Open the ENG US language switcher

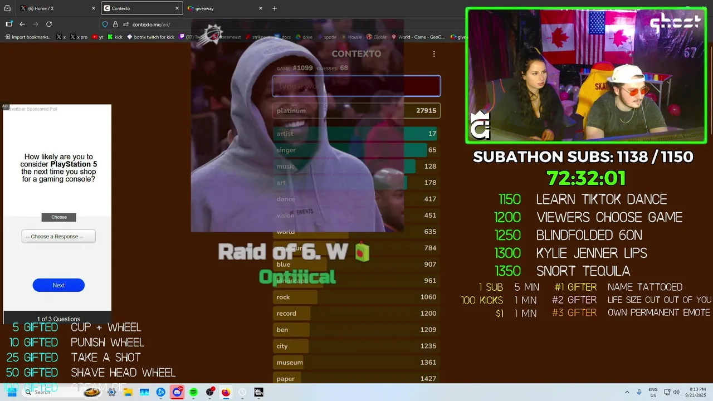tap(653, 392)
